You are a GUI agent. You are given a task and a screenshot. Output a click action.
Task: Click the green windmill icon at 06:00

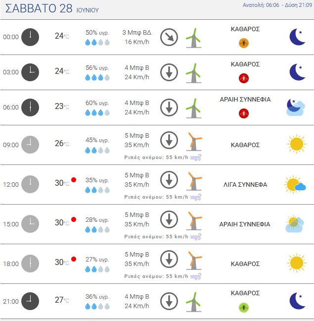pos(194,108)
